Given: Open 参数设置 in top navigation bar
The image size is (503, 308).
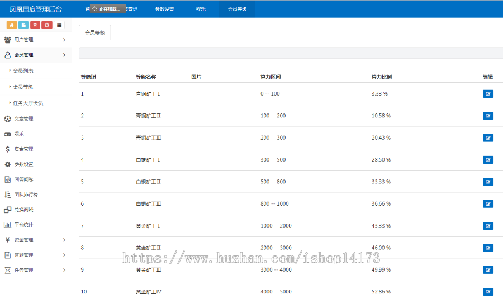Looking at the screenshot, I should [x=164, y=9].
